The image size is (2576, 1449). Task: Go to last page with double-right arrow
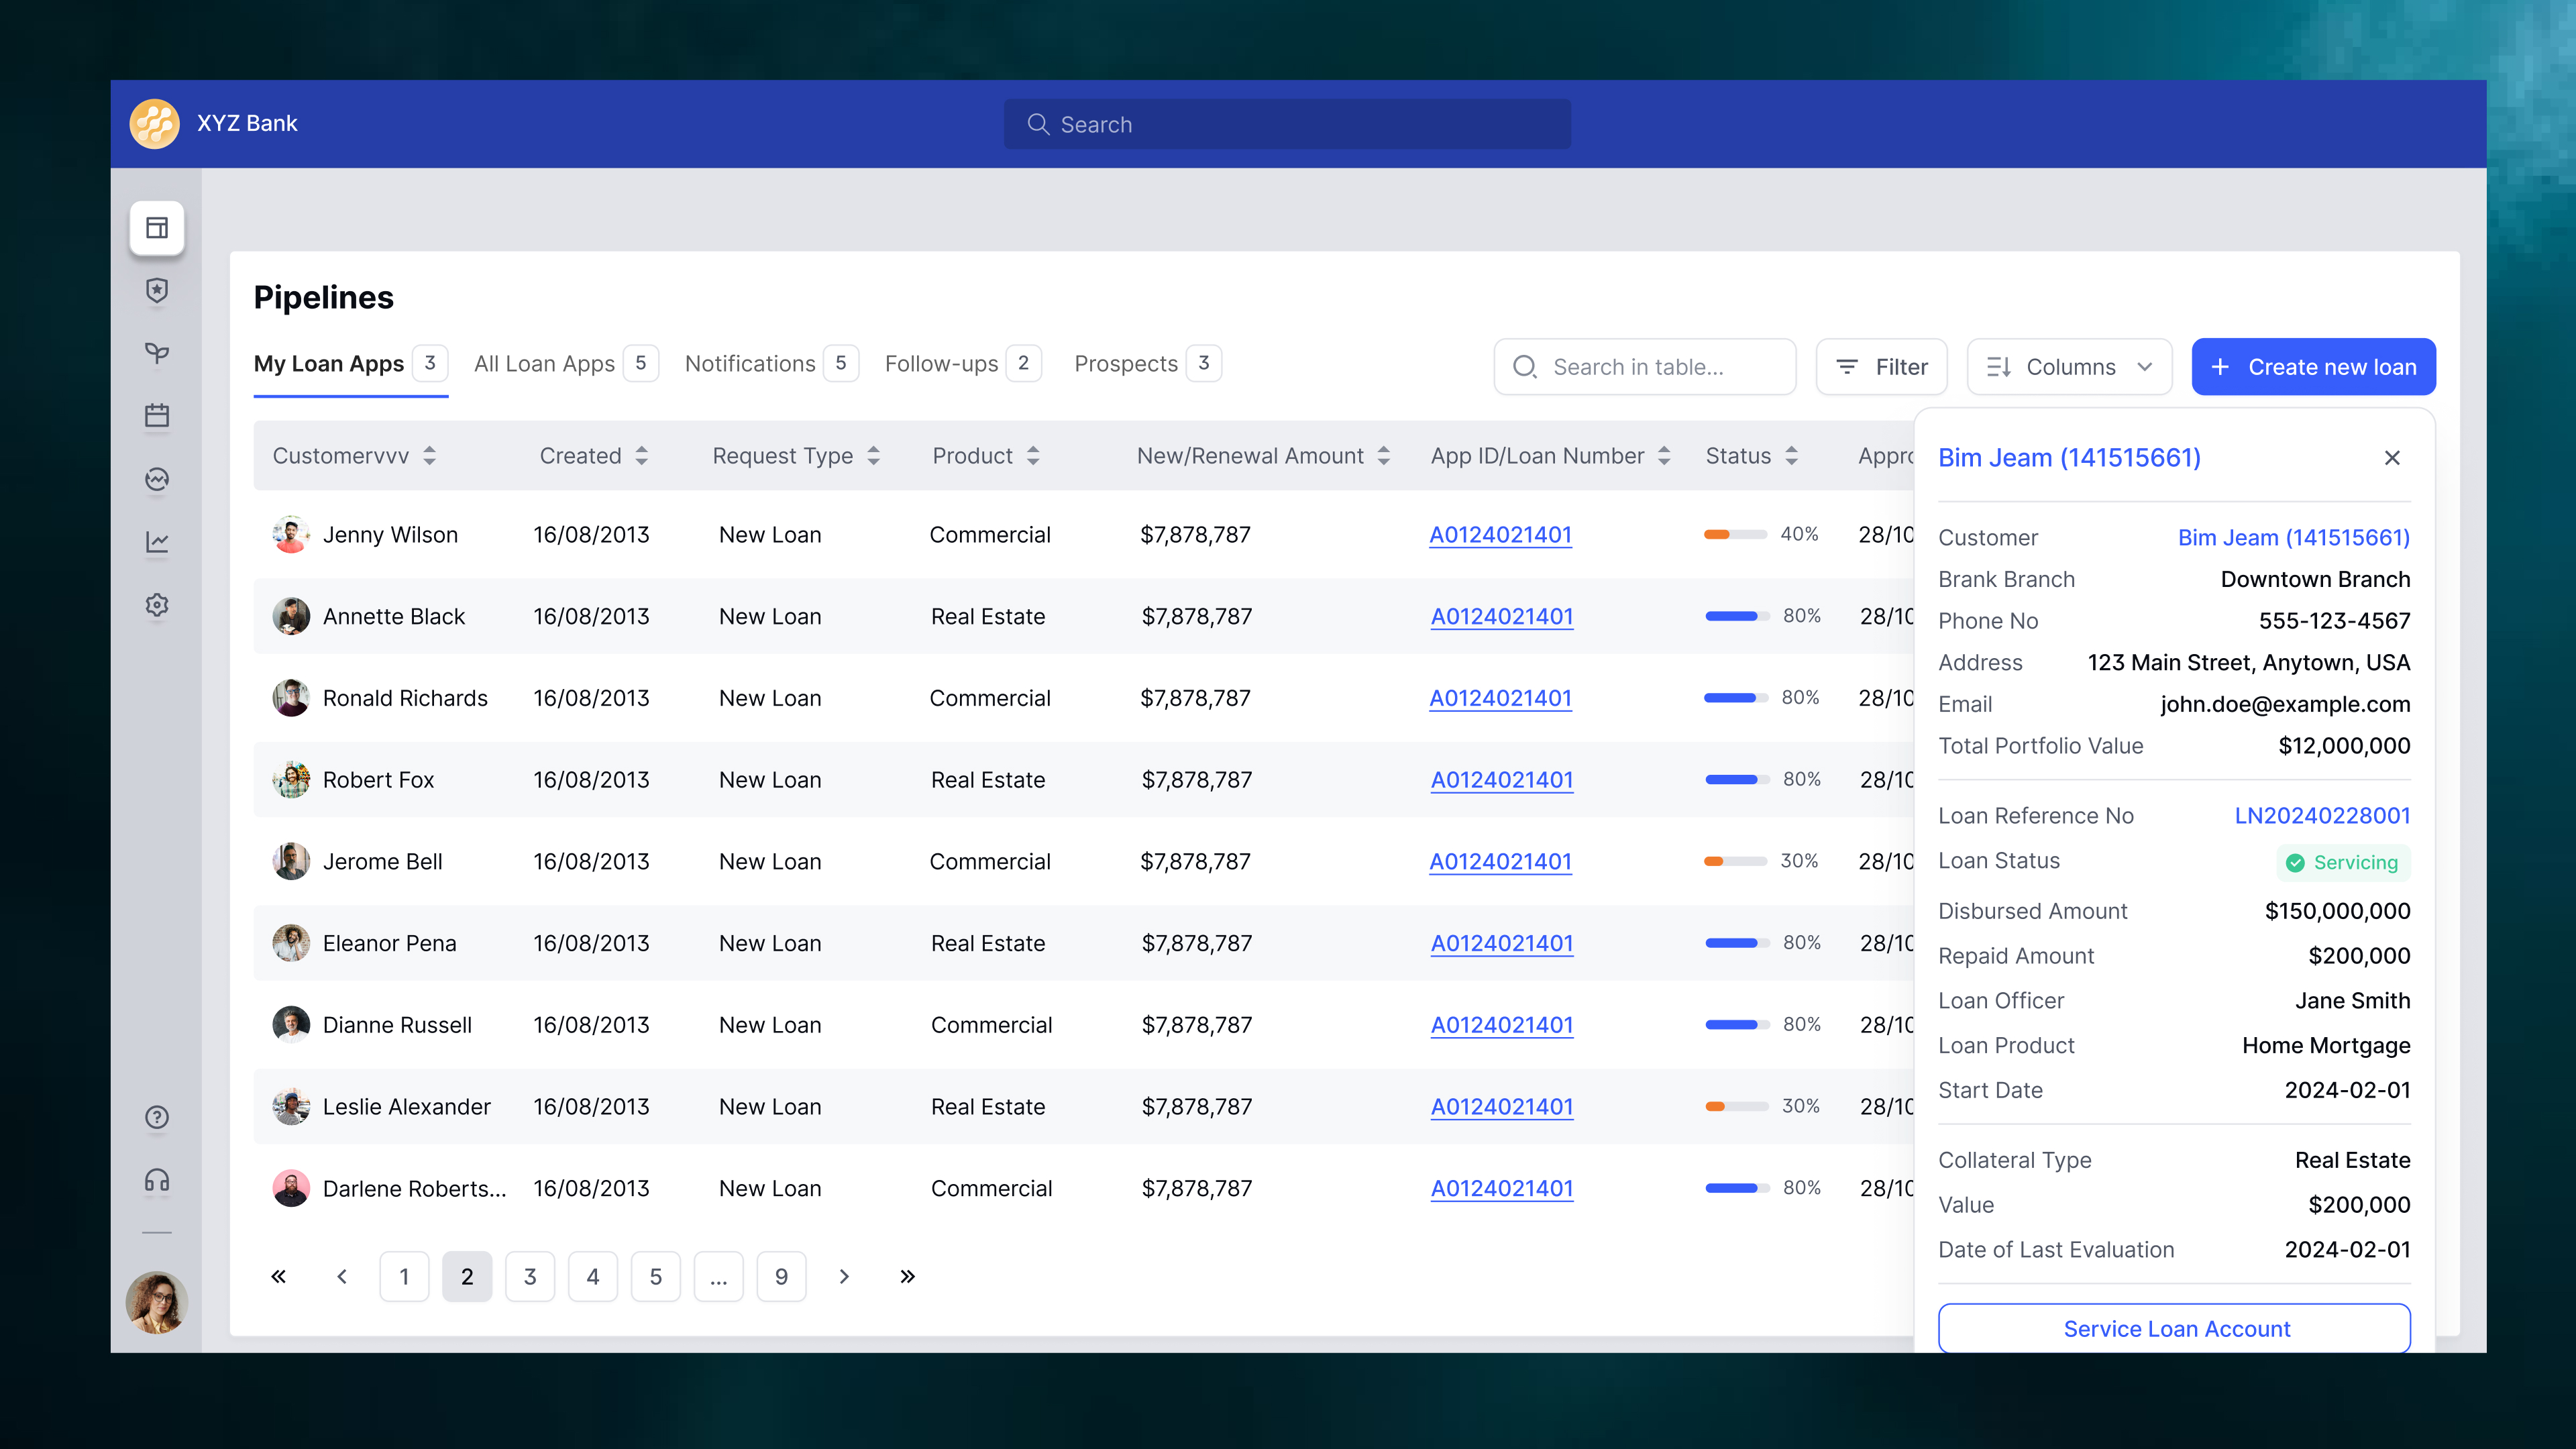(x=907, y=1276)
